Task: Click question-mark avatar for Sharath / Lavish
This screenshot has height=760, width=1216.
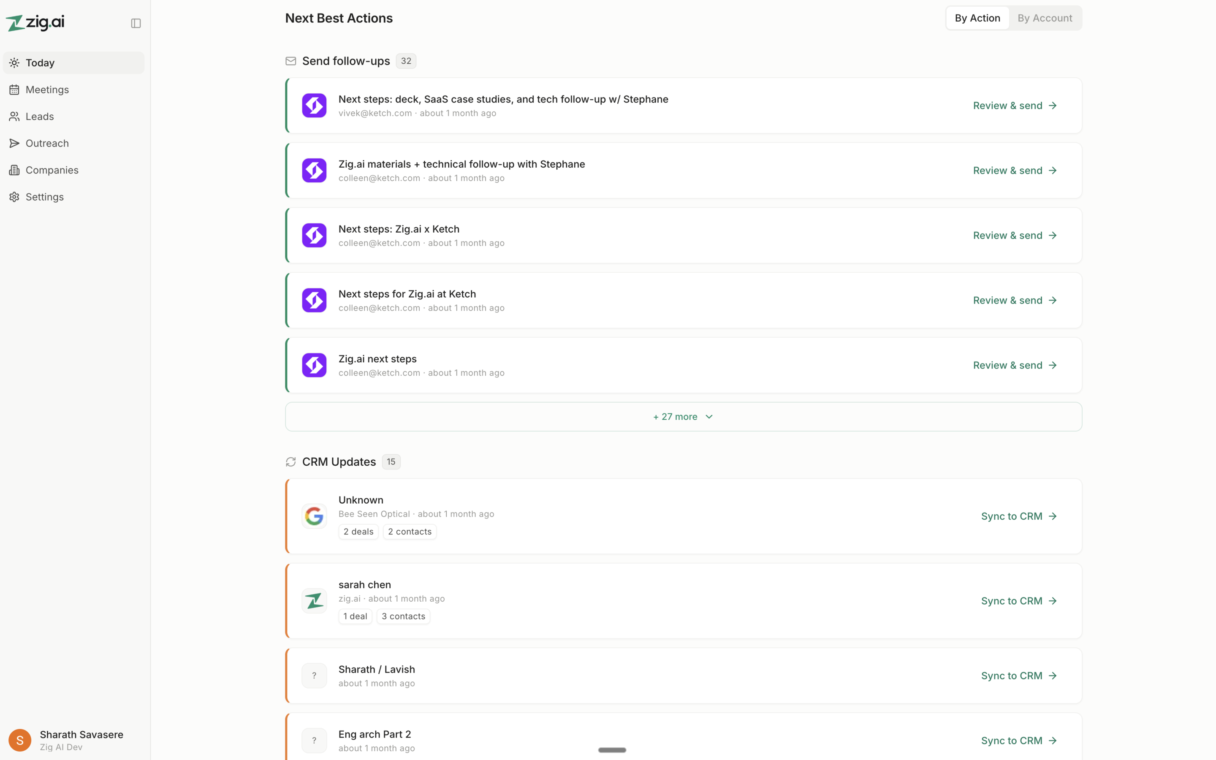Action: coord(314,676)
